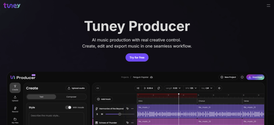Click the Style label in Create panel
The height and width of the screenshot is (125, 274).
(x=32, y=107)
